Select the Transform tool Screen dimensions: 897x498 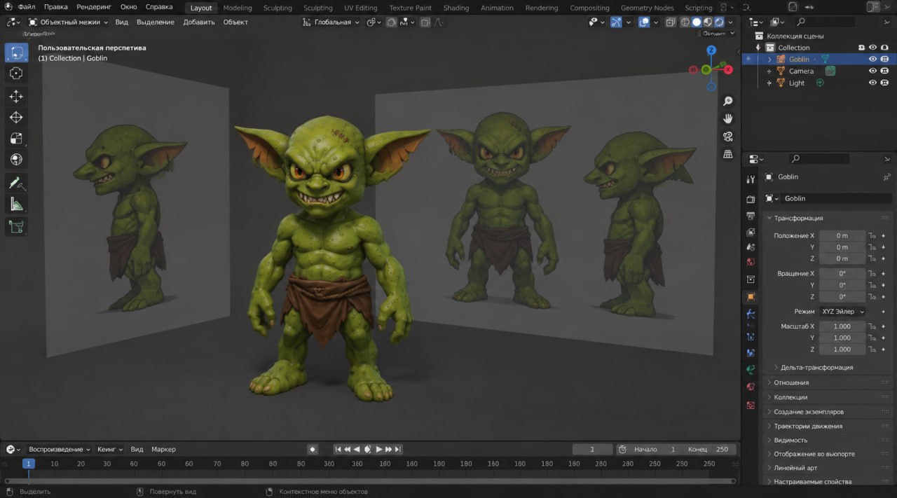pos(17,160)
